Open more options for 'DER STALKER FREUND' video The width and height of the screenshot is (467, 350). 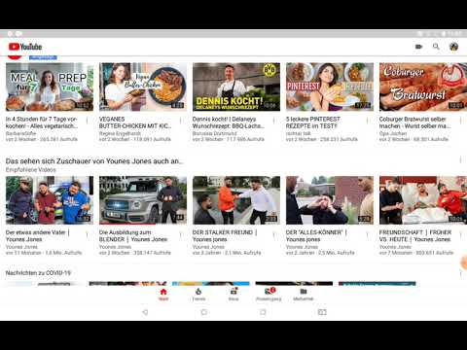(273, 234)
